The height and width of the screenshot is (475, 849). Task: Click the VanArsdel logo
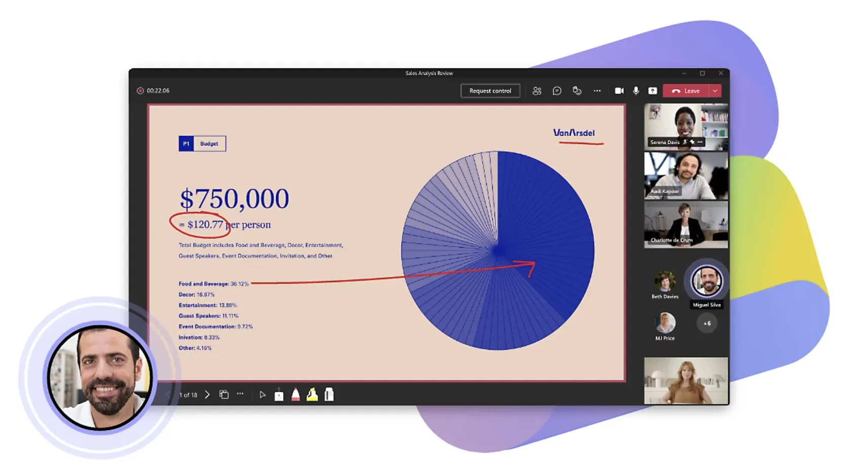pyautogui.click(x=574, y=133)
